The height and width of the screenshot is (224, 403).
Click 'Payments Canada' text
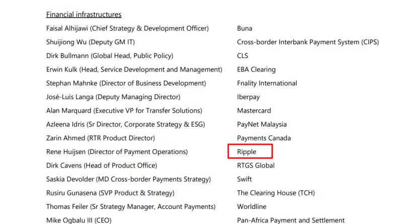264,138
